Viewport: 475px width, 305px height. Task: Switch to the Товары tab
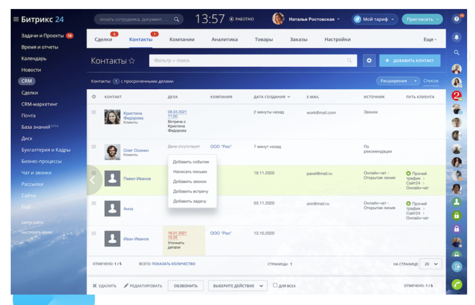pyautogui.click(x=264, y=39)
